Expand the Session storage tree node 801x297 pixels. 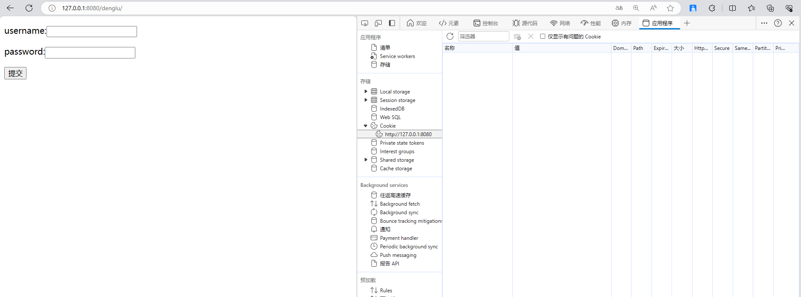(x=366, y=100)
